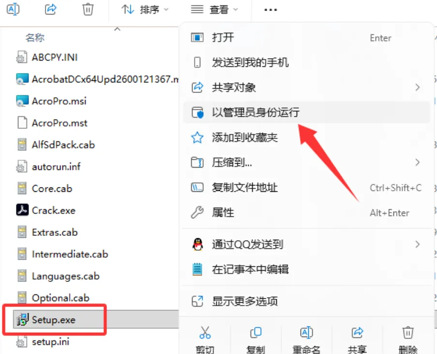The width and height of the screenshot is (437, 354).
Task: Click 添加到收藏夹 menu entry
Action: pos(306,137)
